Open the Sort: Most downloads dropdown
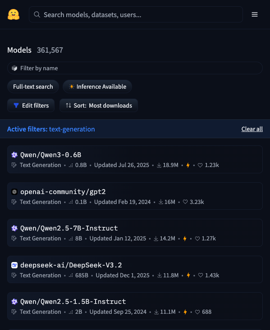The width and height of the screenshot is (270, 330). (99, 105)
